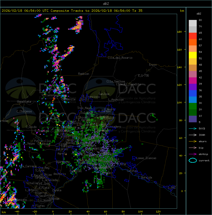This screenshot has width=212, height=215.
Task: Pick the purple 39-36 dBZ swatch
Action: click(x=193, y=87)
